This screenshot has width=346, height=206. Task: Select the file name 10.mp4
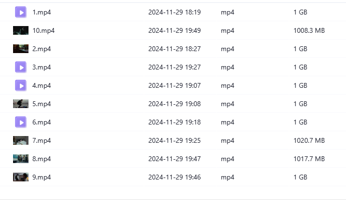tap(43, 30)
